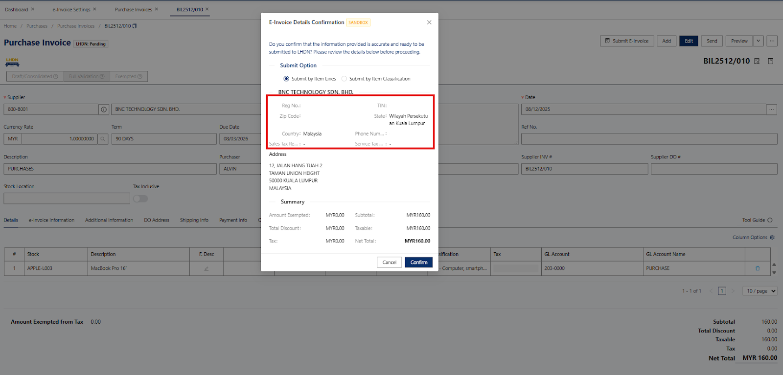Open the date picker ellipsis button
Viewport: 783px width, 375px height.
(x=772, y=110)
